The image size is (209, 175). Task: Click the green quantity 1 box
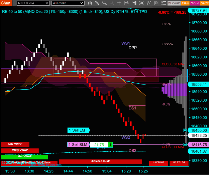110,145
